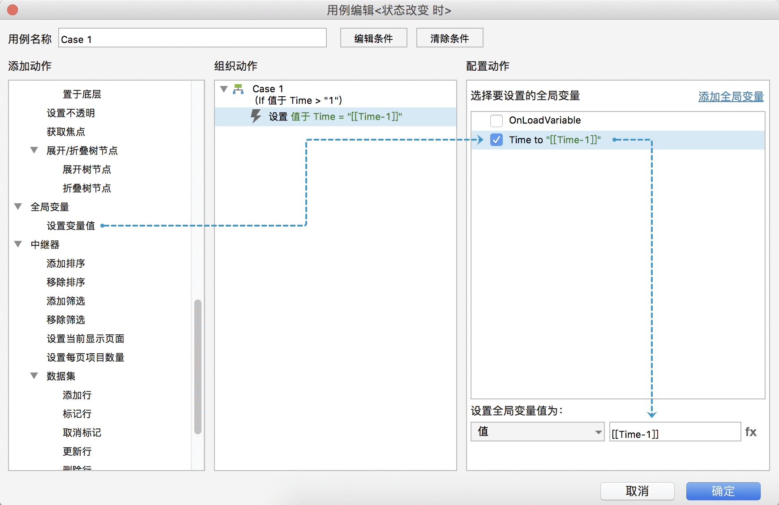Screen dimensions: 779x505
Task: Click the OnLoadVariable label
Action: tap(545, 120)
